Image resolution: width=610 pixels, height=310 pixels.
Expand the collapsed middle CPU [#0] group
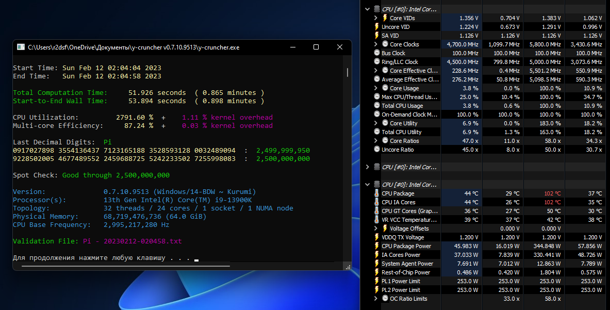click(x=368, y=167)
